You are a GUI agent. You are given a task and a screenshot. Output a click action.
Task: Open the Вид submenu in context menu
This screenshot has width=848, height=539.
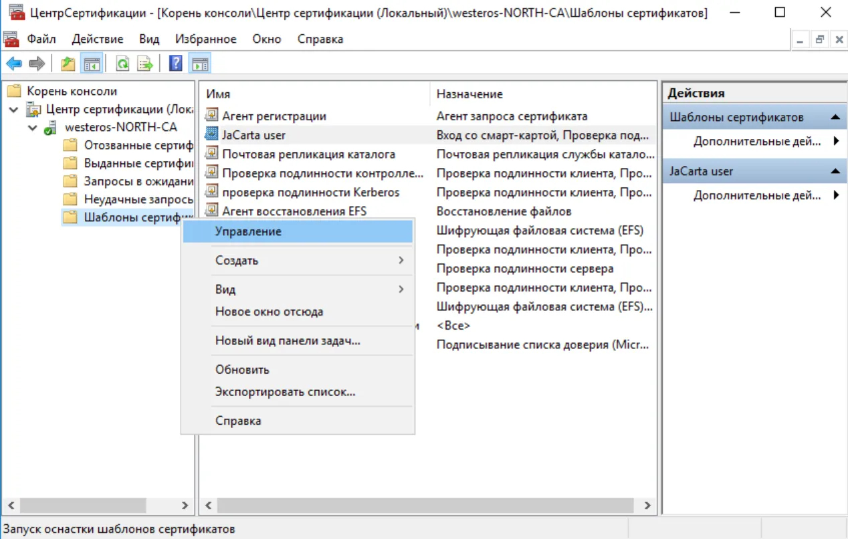pos(298,290)
